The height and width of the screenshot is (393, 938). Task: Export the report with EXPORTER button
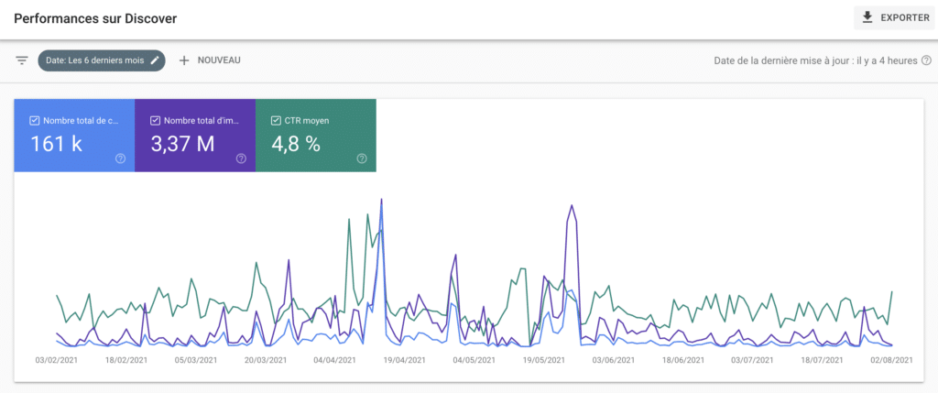pyautogui.click(x=896, y=18)
